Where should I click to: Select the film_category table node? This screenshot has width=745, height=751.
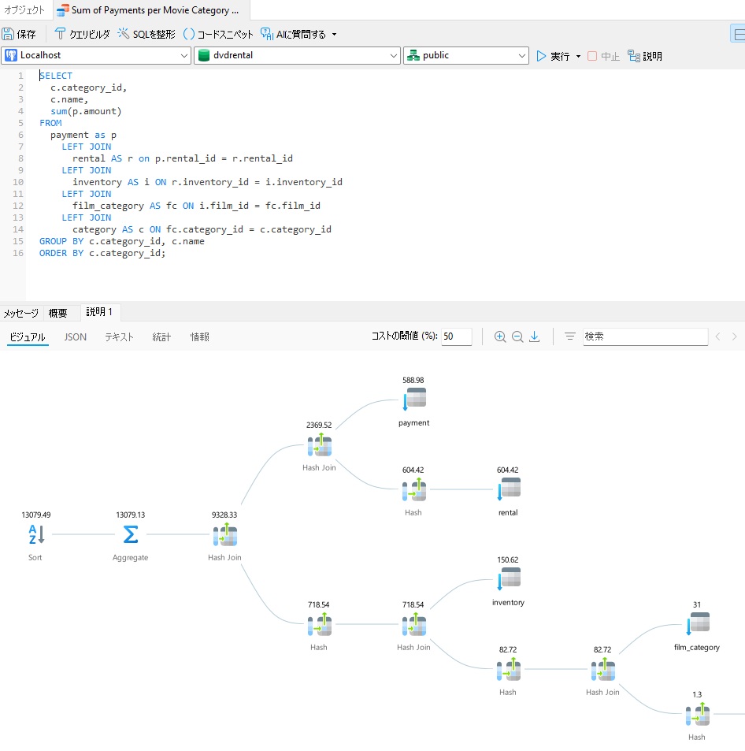(x=698, y=623)
